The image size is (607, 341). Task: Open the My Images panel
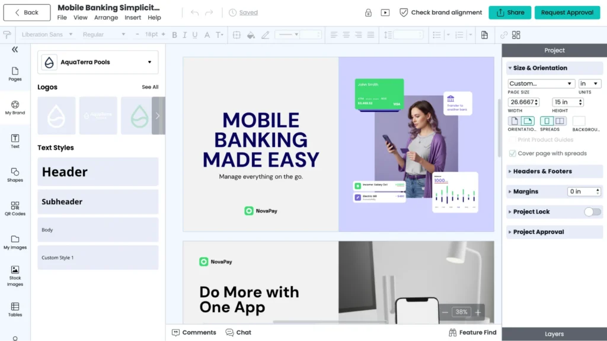pos(15,242)
